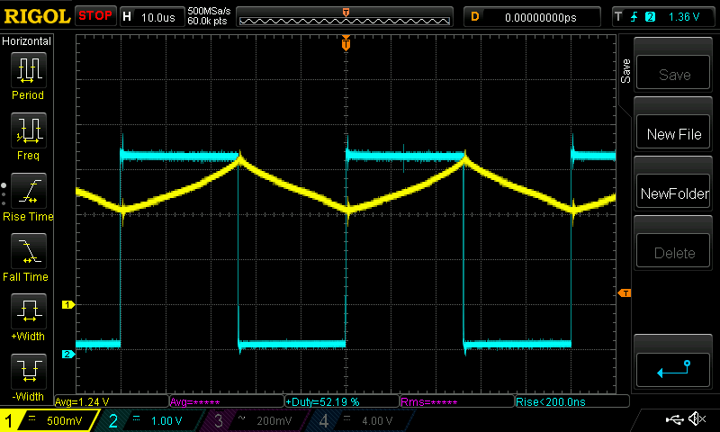Screen dimensions: 720x432
Task: Select the +Width measurement icon
Action: pos(28,314)
